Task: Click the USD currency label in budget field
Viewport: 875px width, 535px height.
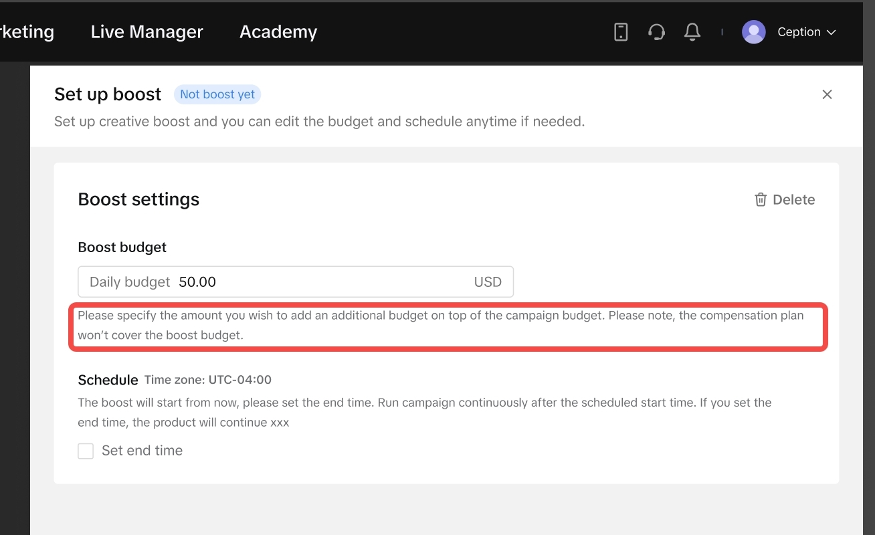Action: [488, 282]
